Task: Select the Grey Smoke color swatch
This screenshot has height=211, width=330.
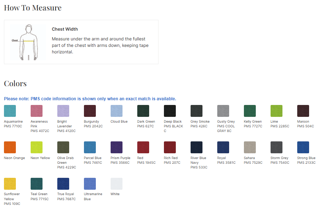Action: tap(196, 111)
